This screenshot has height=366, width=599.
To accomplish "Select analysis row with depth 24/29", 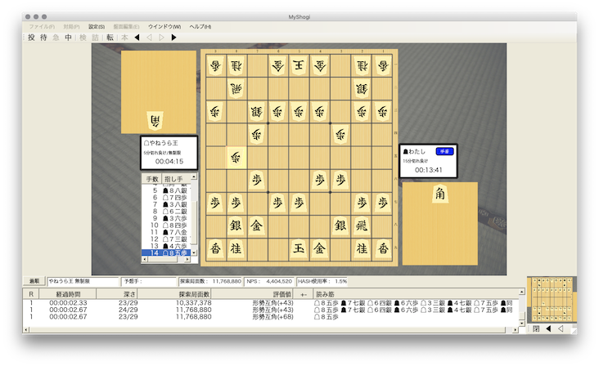I will [x=271, y=310].
